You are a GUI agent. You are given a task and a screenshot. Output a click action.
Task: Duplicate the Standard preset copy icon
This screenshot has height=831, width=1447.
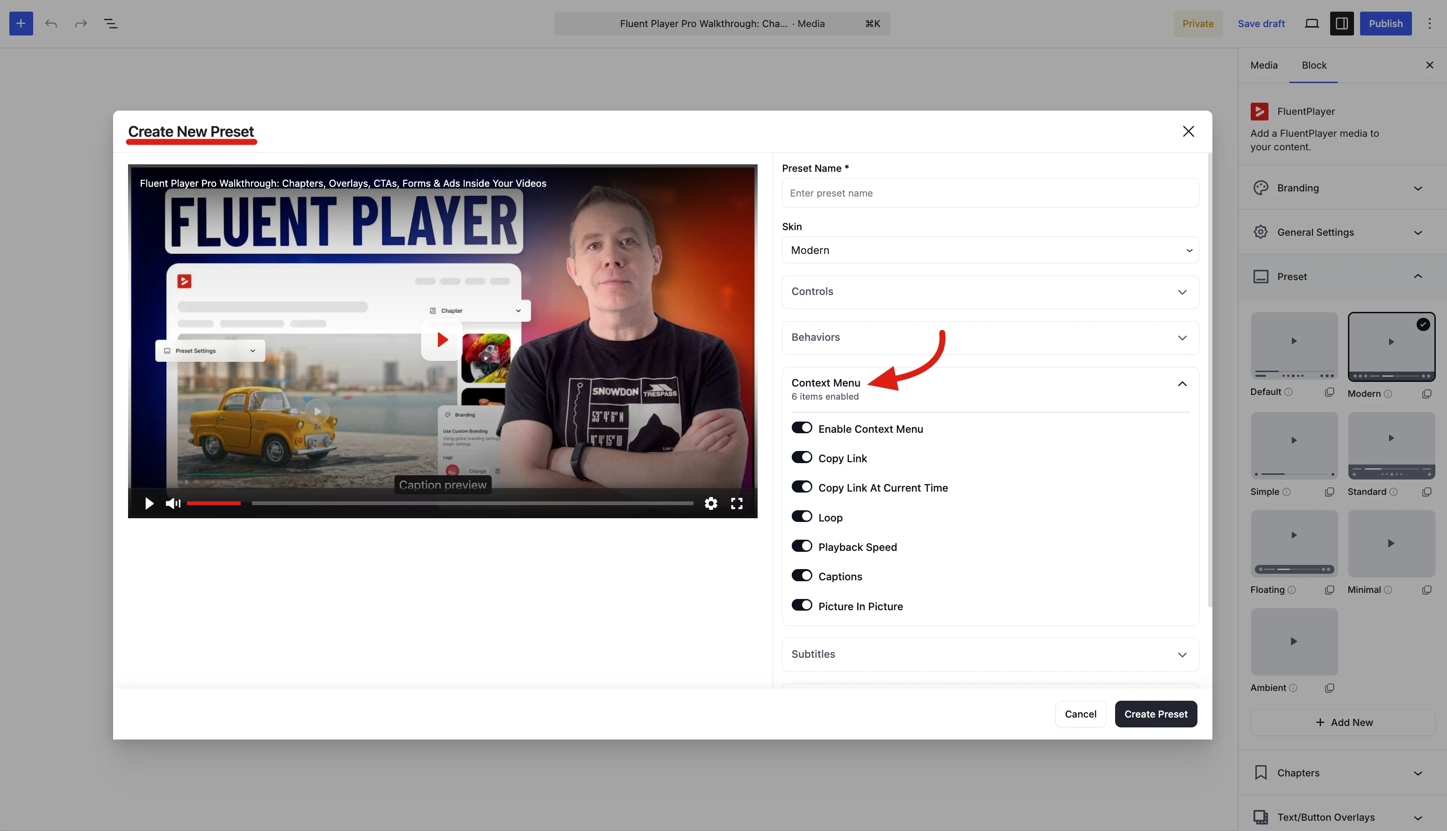coord(1426,492)
